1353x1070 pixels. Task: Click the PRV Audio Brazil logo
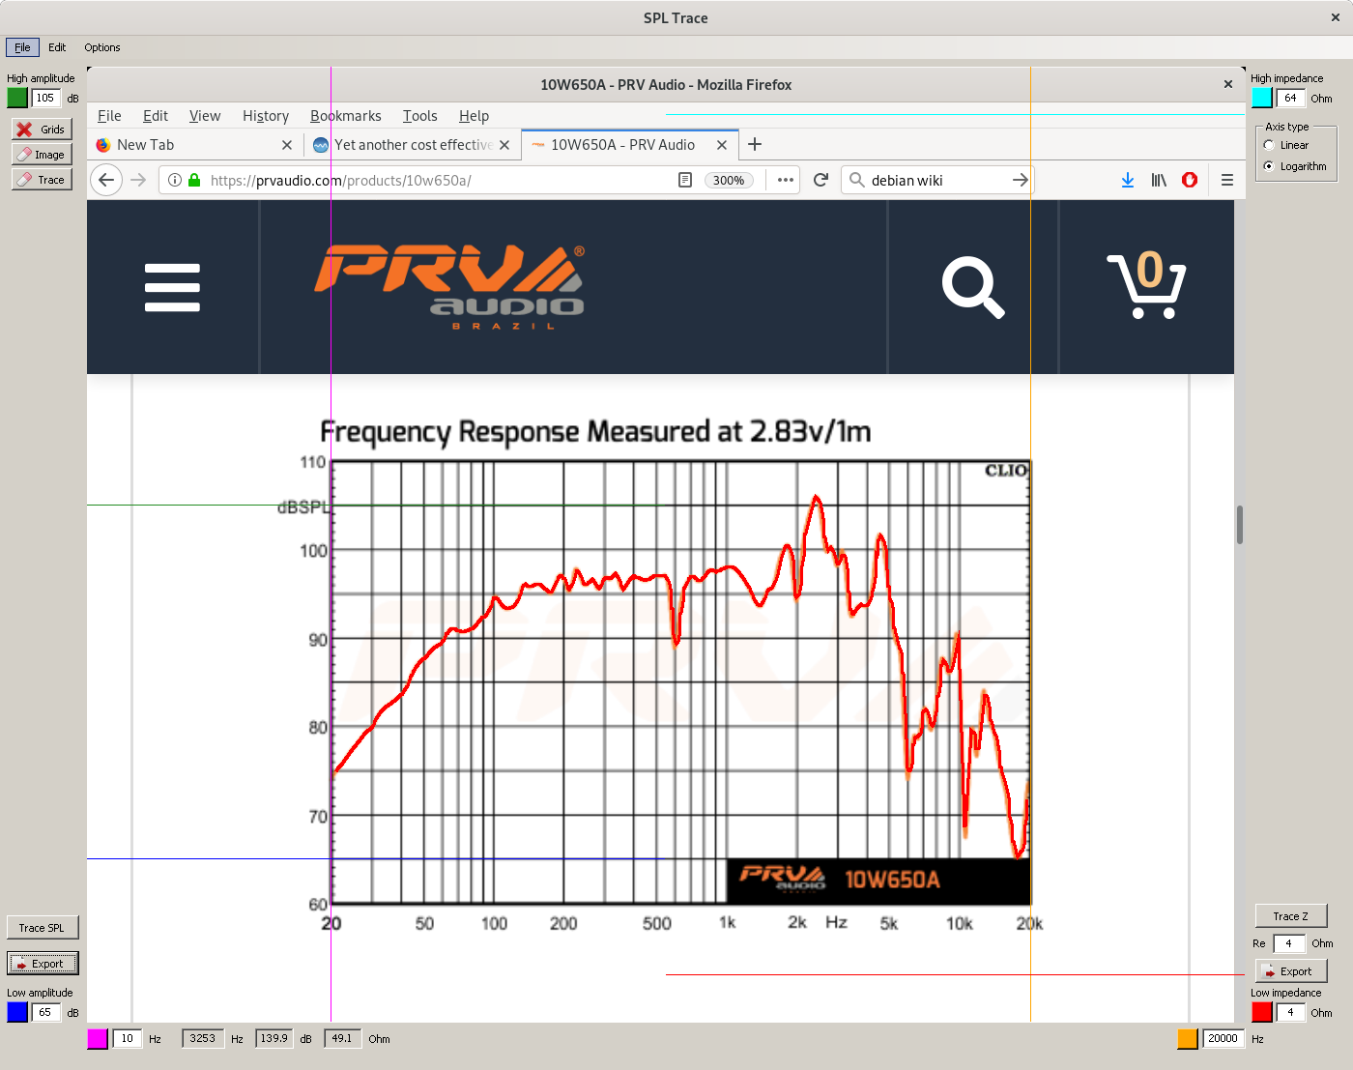click(x=449, y=287)
